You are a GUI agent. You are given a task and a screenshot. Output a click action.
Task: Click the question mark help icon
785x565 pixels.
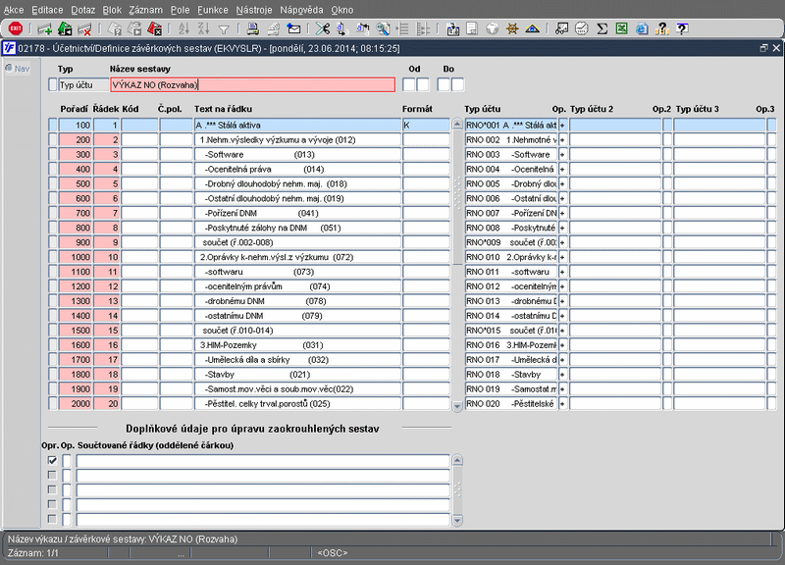(682, 29)
